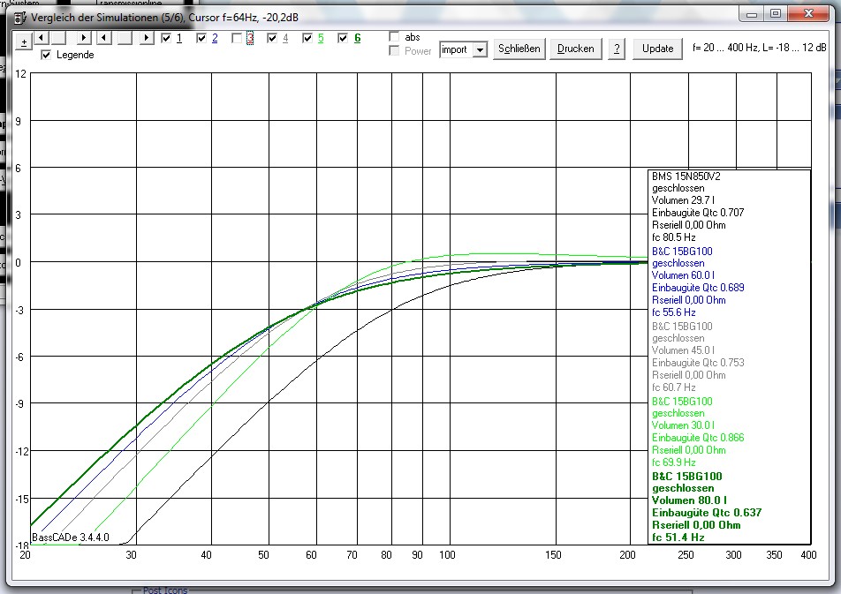The height and width of the screenshot is (594, 841).
Task: Click the second scrollbar's thumb
Action: coord(125,38)
